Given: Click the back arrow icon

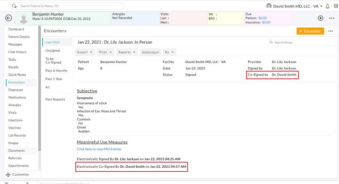Looking at the screenshot, I should (x=9, y=18).
